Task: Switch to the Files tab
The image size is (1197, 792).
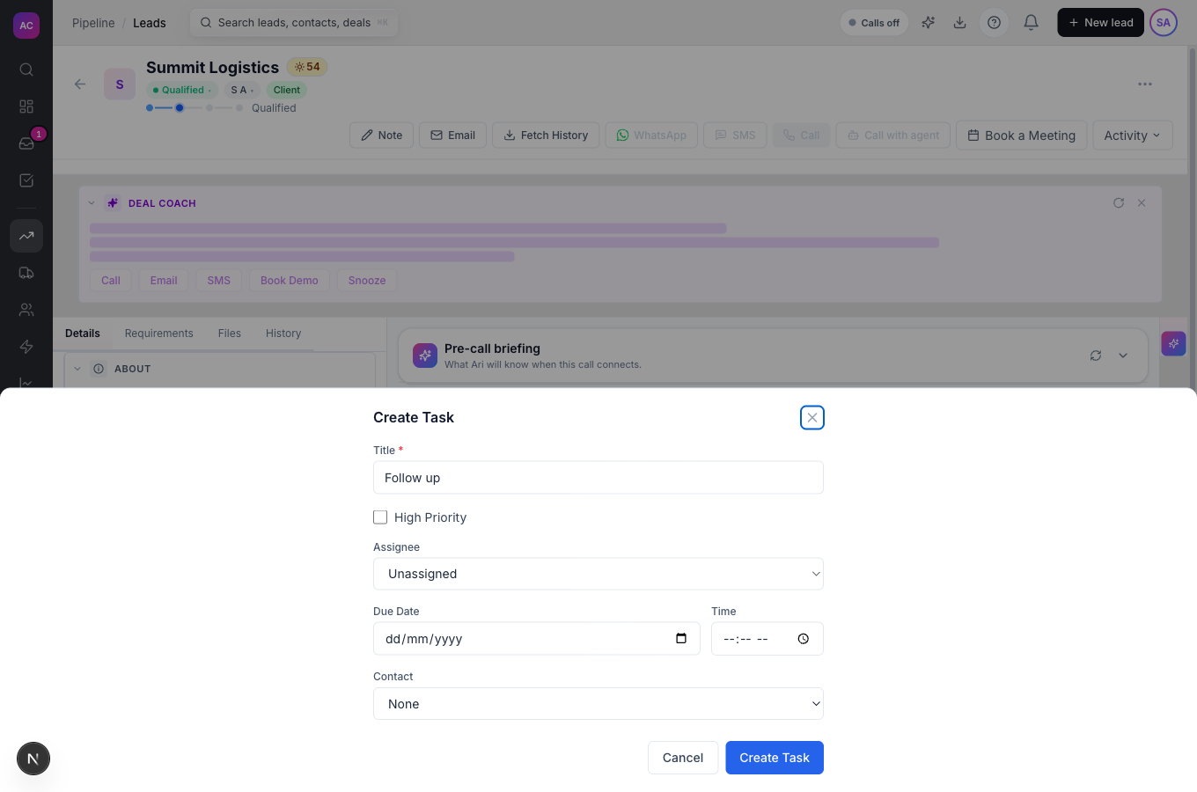Action: [230, 334]
